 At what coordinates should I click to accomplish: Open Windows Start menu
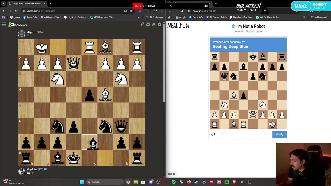coord(82,182)
